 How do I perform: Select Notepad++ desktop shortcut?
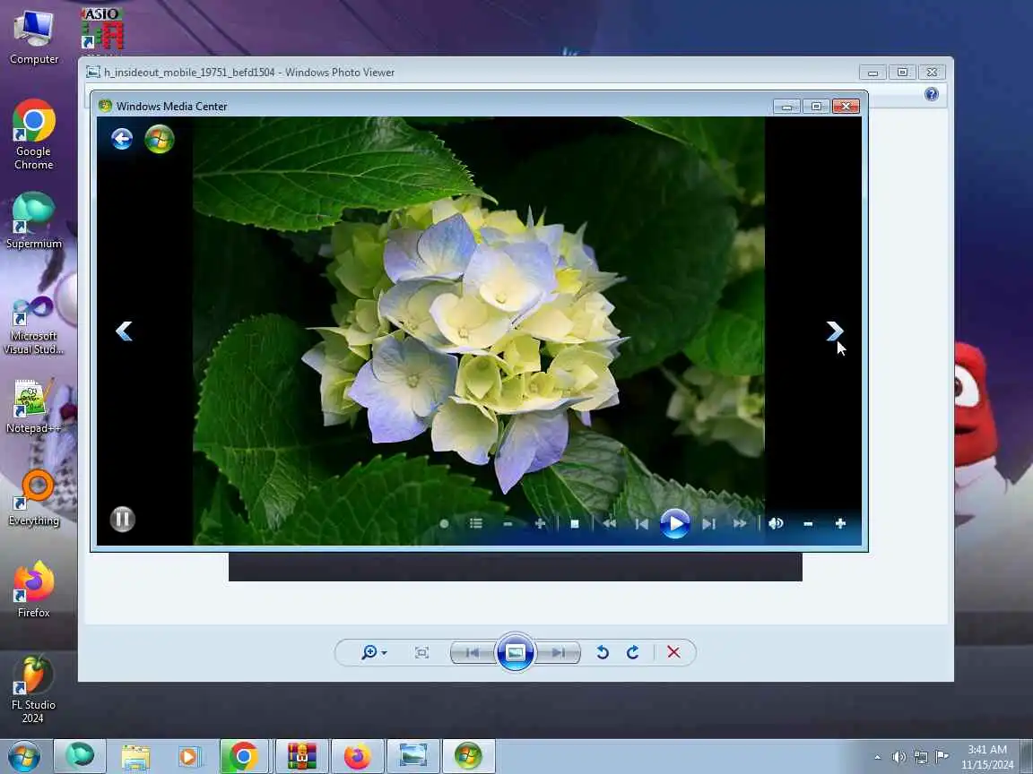click(x=33, y=407)
